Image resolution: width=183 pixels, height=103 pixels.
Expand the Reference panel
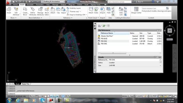pos(68,18)
